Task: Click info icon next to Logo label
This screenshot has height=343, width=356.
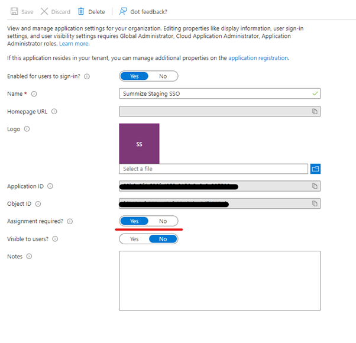Action: click(x=27, y=129)
